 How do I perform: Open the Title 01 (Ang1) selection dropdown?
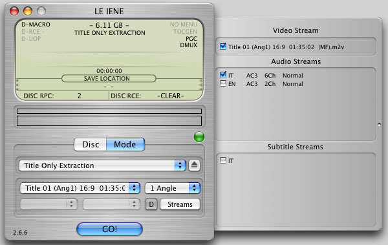tap(80, 188)
